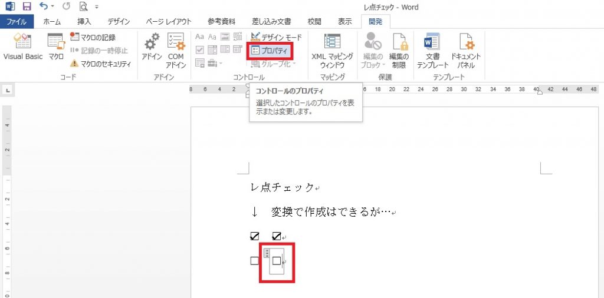The height and width of the screenshot is (298, 604).
Task: Insert a Check Box content control from ribbon
Action: (x=199, y=49)
